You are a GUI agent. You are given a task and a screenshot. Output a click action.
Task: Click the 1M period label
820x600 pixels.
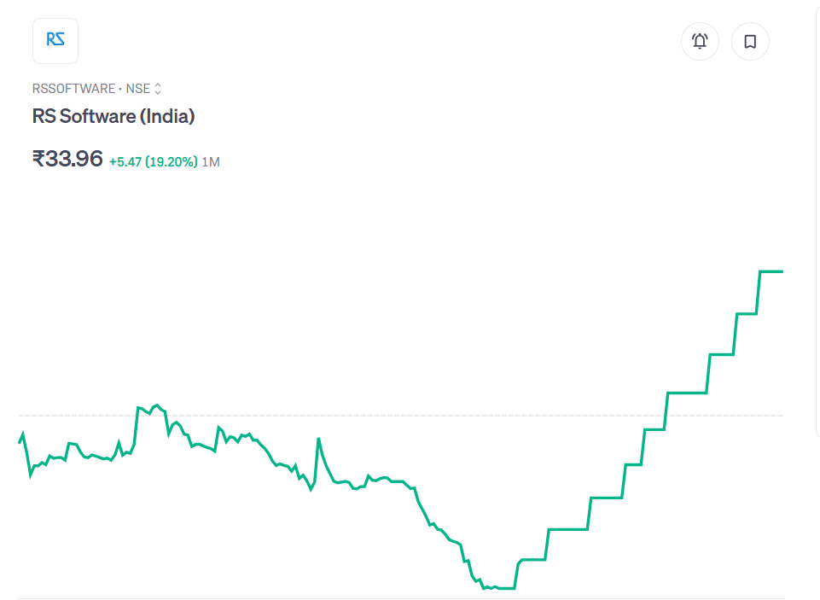tap(211, 162)
